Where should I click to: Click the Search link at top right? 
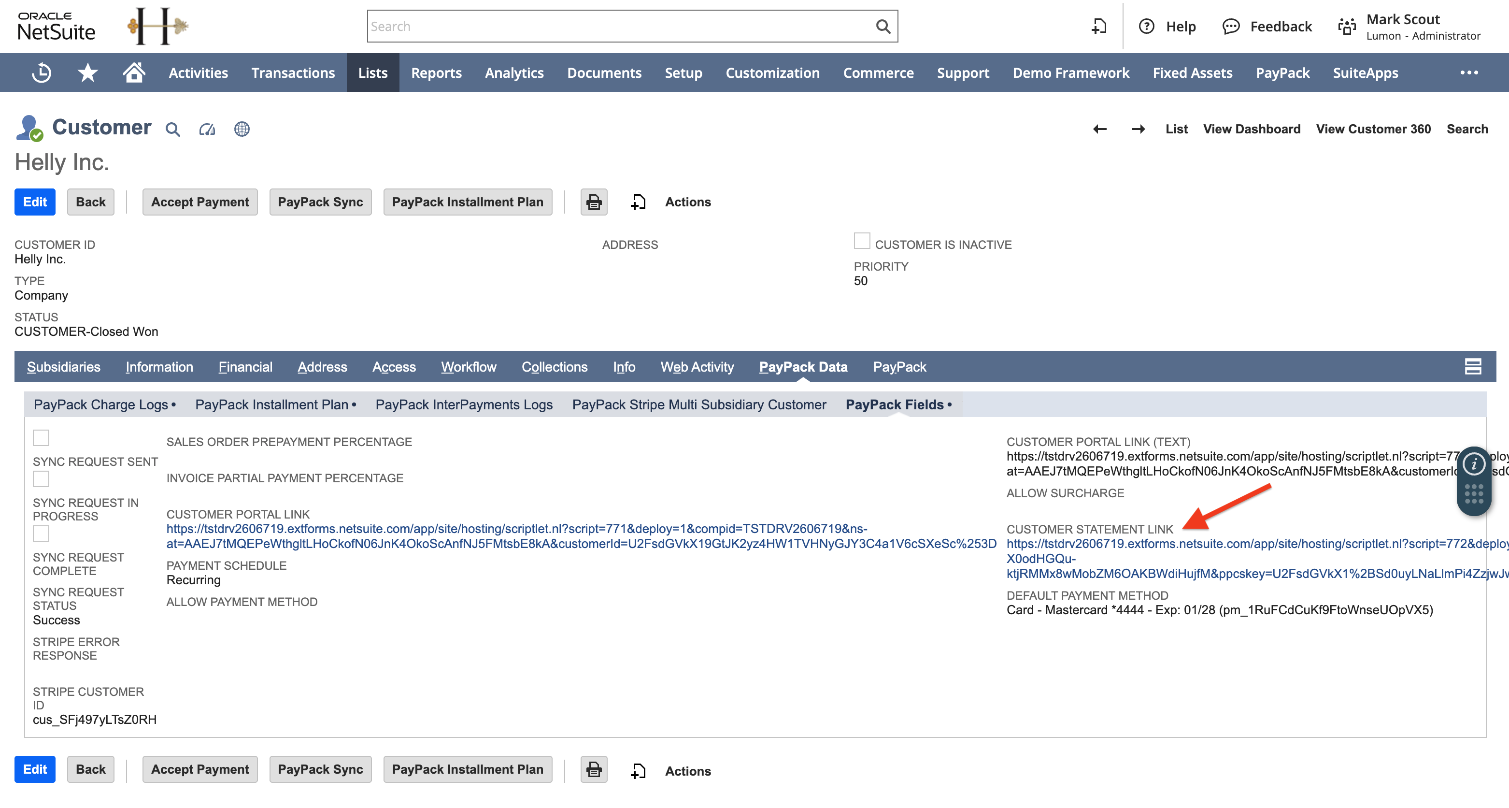[x=1467, y=129]
